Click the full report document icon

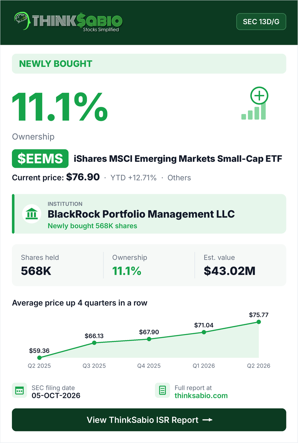[x=162, y=390]
